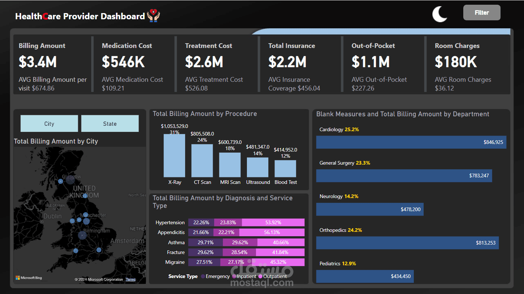The height and width of the screenshot is (294, 524).
Task: Select the Blood Test procedure bar
Action: pos(285,169)
